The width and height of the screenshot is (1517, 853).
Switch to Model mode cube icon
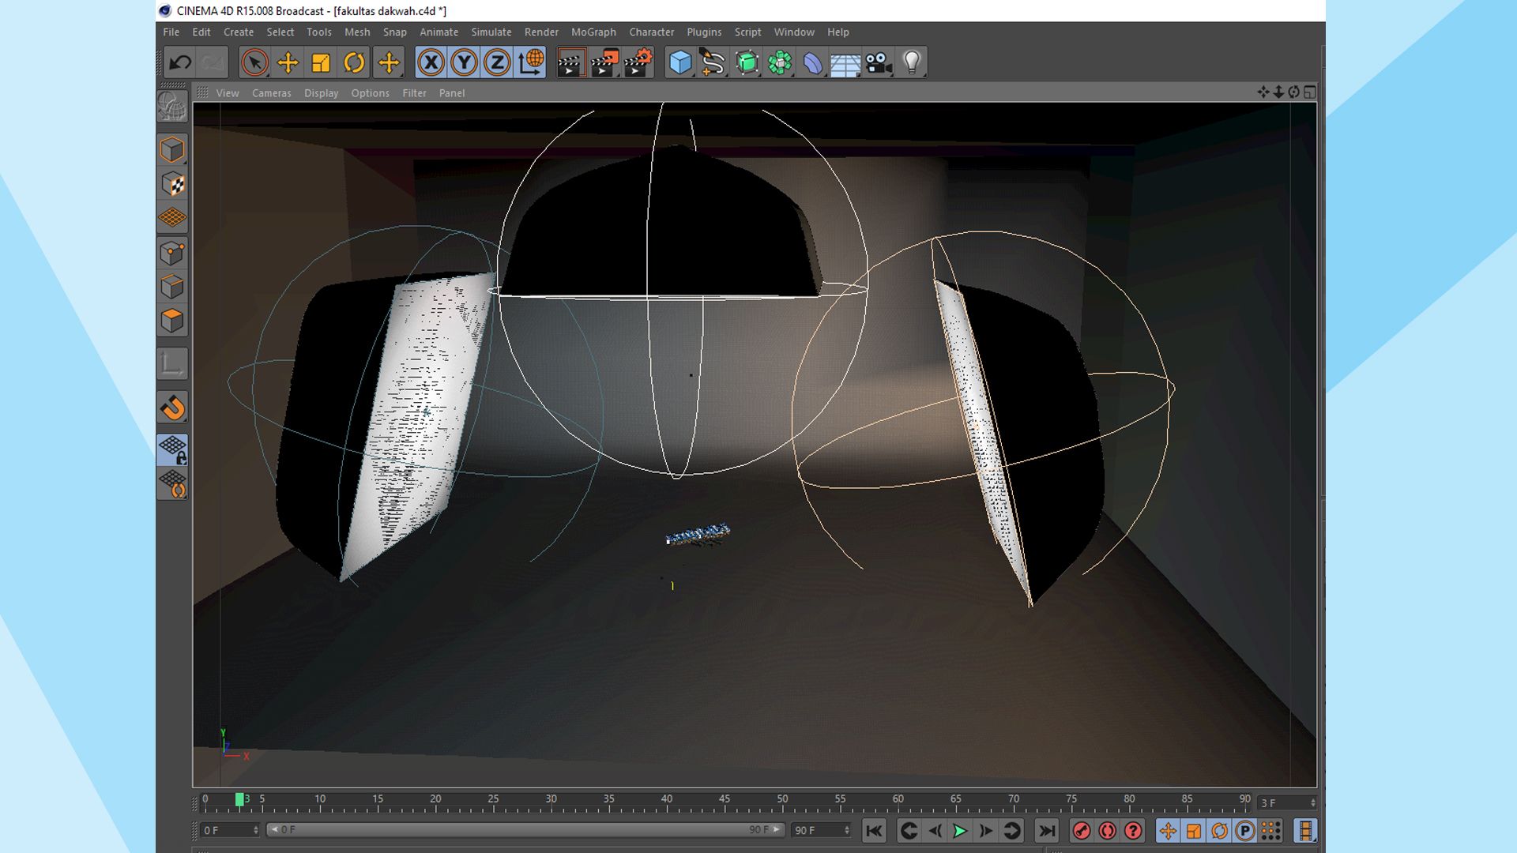click(x=172, y=150)
